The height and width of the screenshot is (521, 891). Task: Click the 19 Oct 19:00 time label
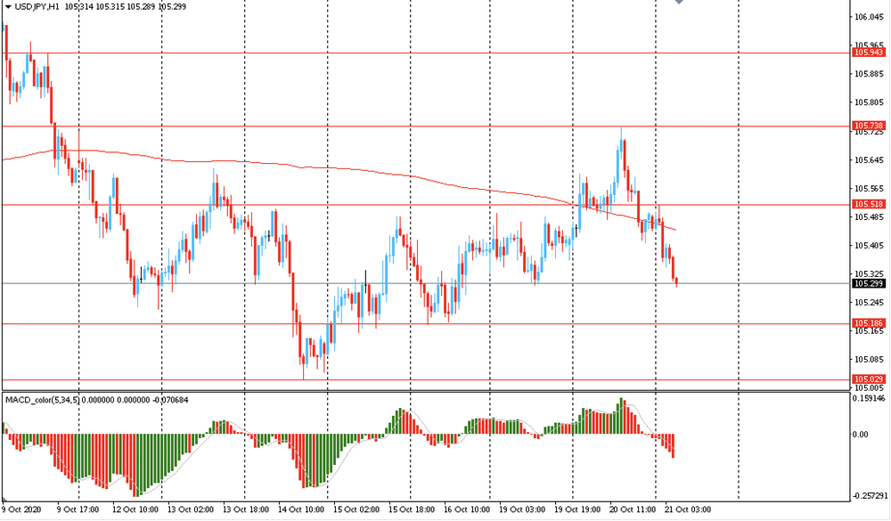[x=577, y=509]
